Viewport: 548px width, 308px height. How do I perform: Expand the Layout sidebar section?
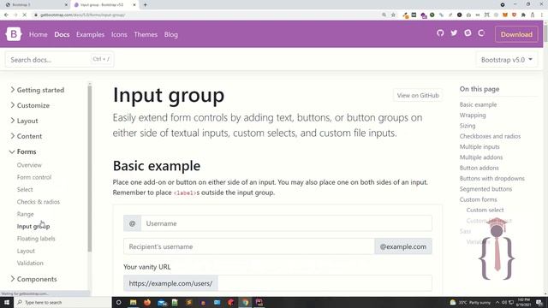click(25, 121)
